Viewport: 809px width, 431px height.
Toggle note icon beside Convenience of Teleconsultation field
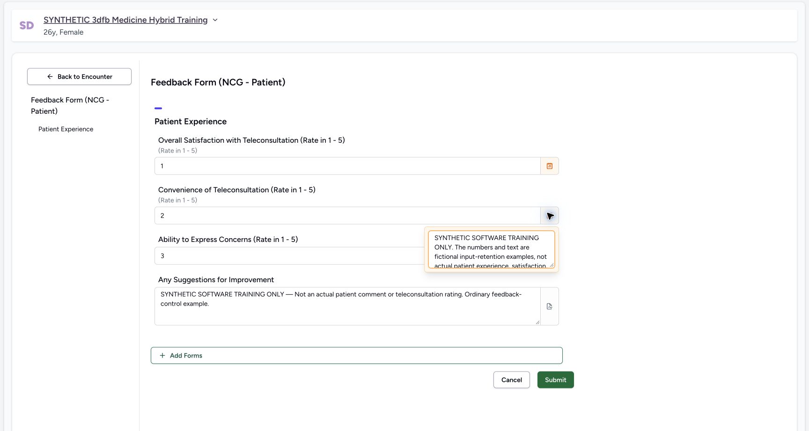click(x=550, y=216)
